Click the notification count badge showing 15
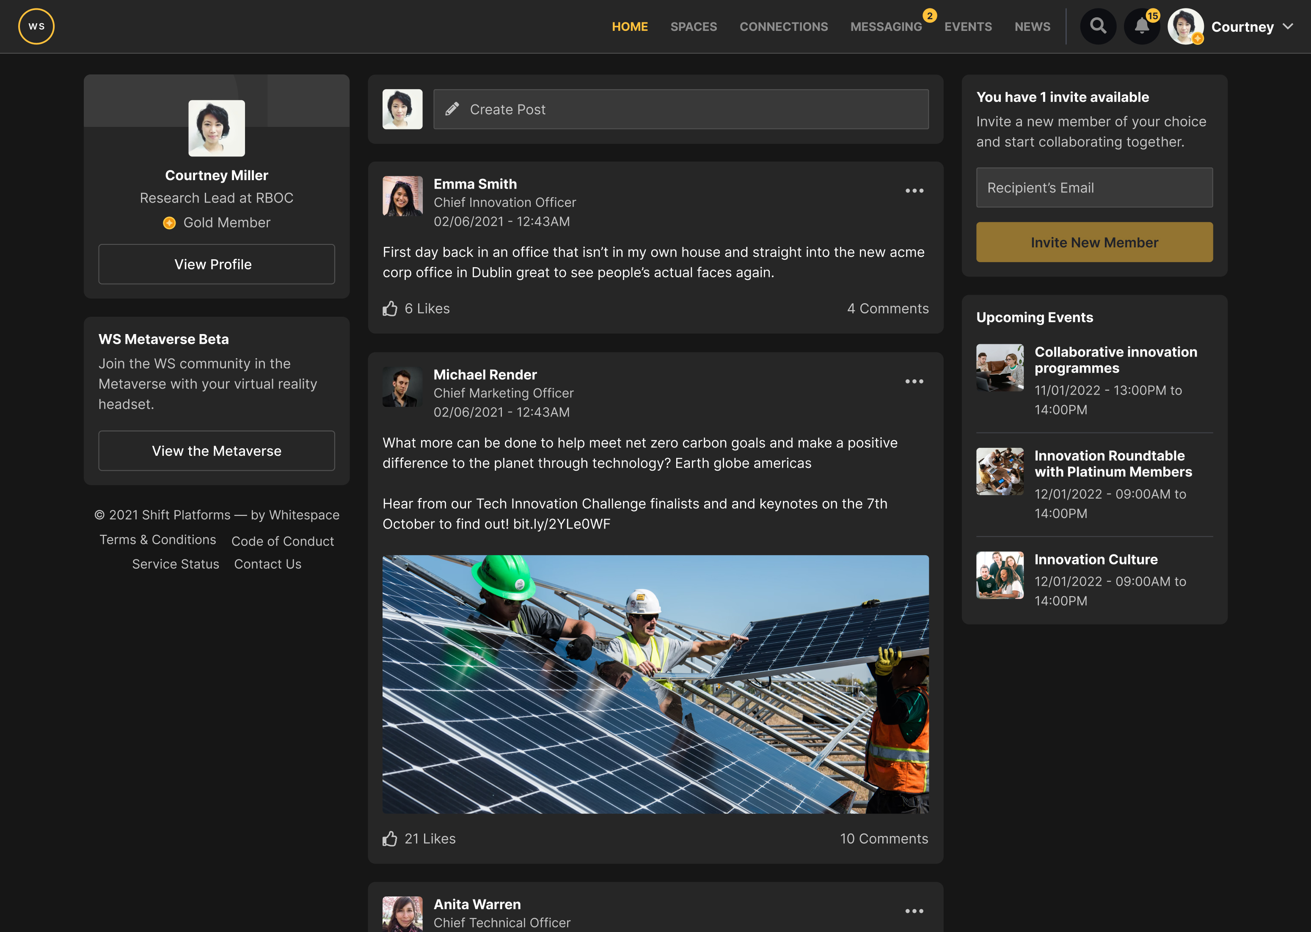Screen dimensions: 1311x932 pyautogui.click(x=1152, y=16)
